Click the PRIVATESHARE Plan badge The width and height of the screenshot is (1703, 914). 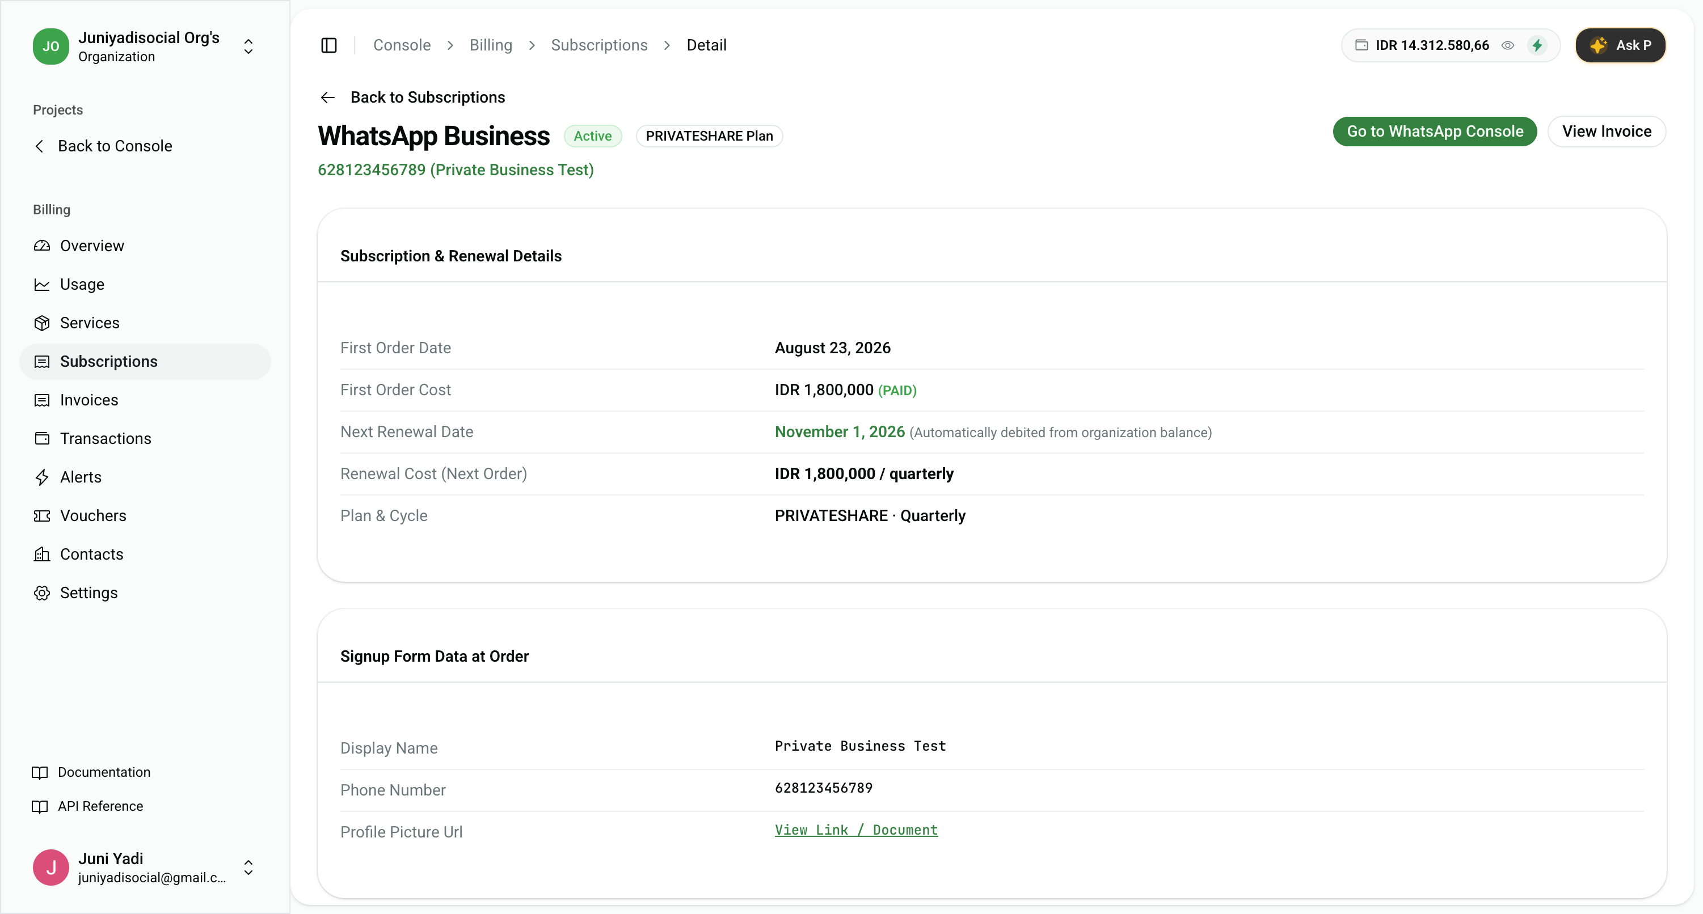709,136
